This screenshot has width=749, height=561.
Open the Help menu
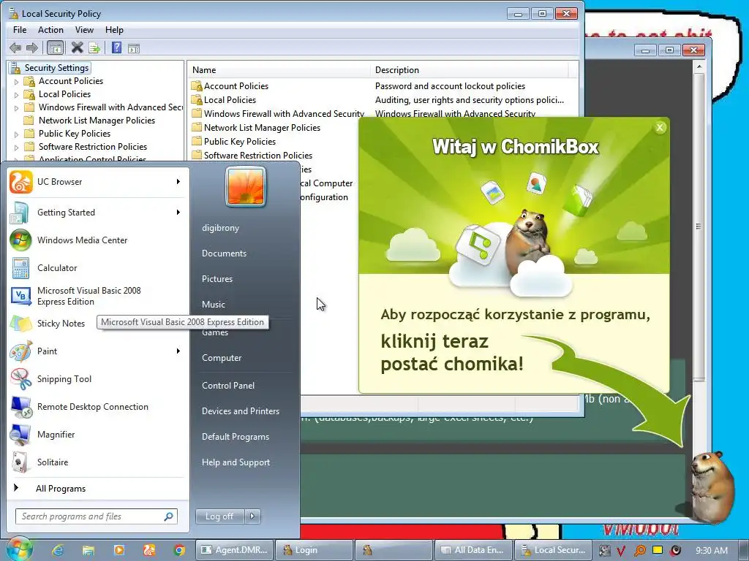pos(114,30)
